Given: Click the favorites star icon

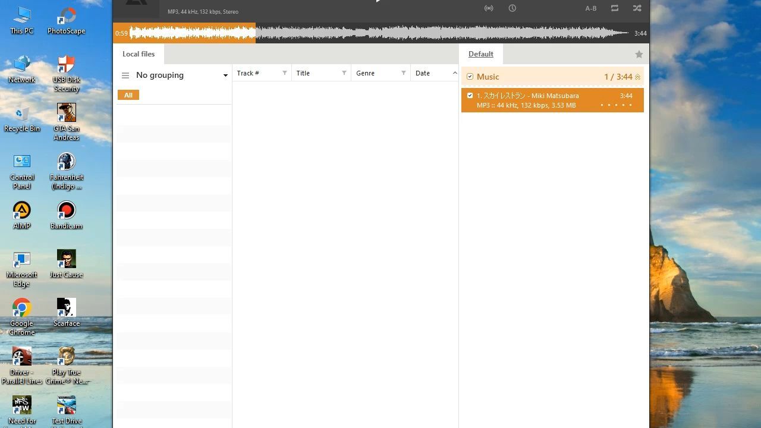Looking at the screenshot, I should click(x=639, y=54).
